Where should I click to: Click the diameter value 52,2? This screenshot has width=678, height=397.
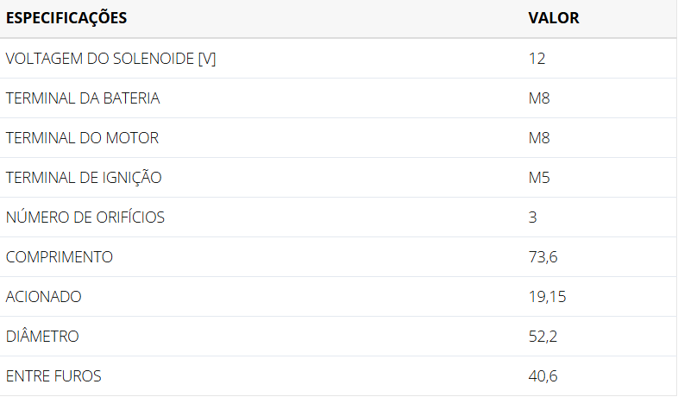point(543,337)
